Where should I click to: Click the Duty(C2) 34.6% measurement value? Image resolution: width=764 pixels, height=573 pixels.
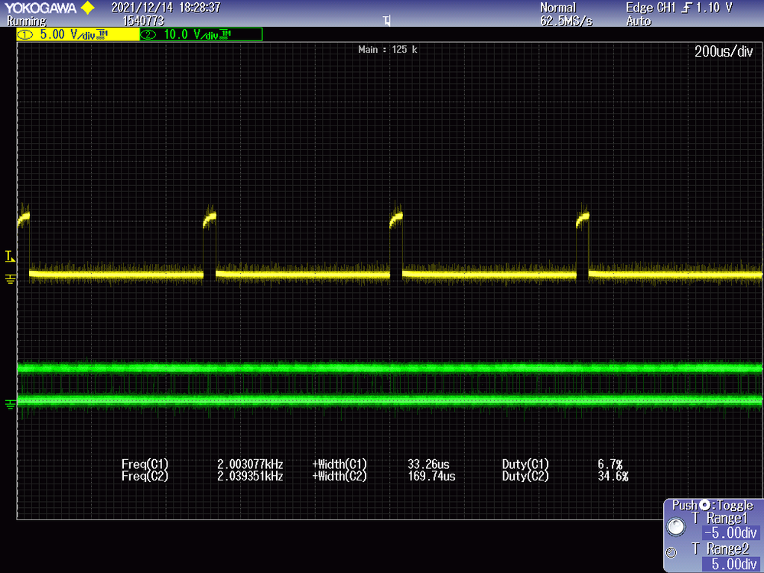pos(613,476)
